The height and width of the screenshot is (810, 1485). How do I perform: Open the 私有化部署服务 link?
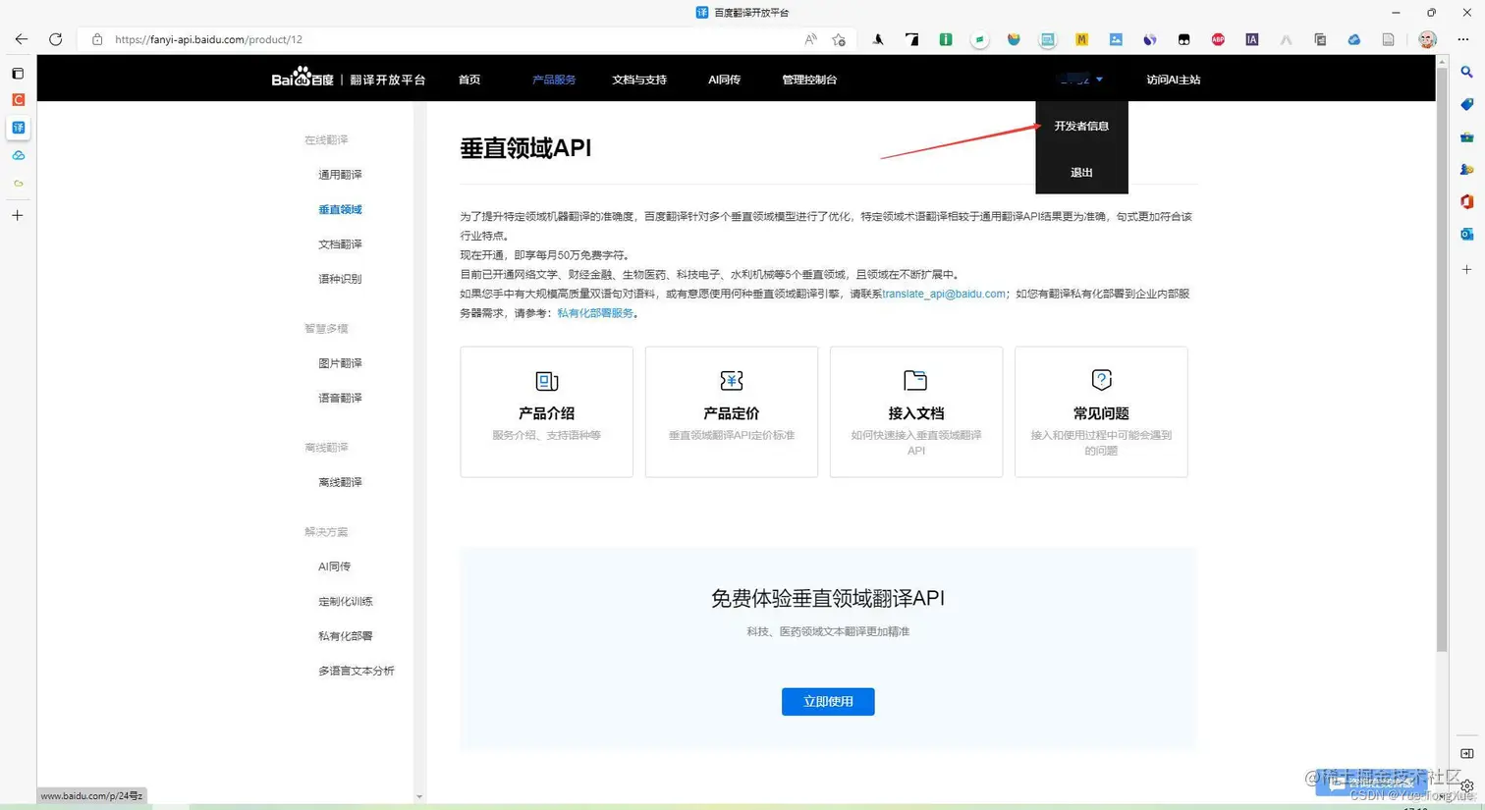tap(594, 313)
